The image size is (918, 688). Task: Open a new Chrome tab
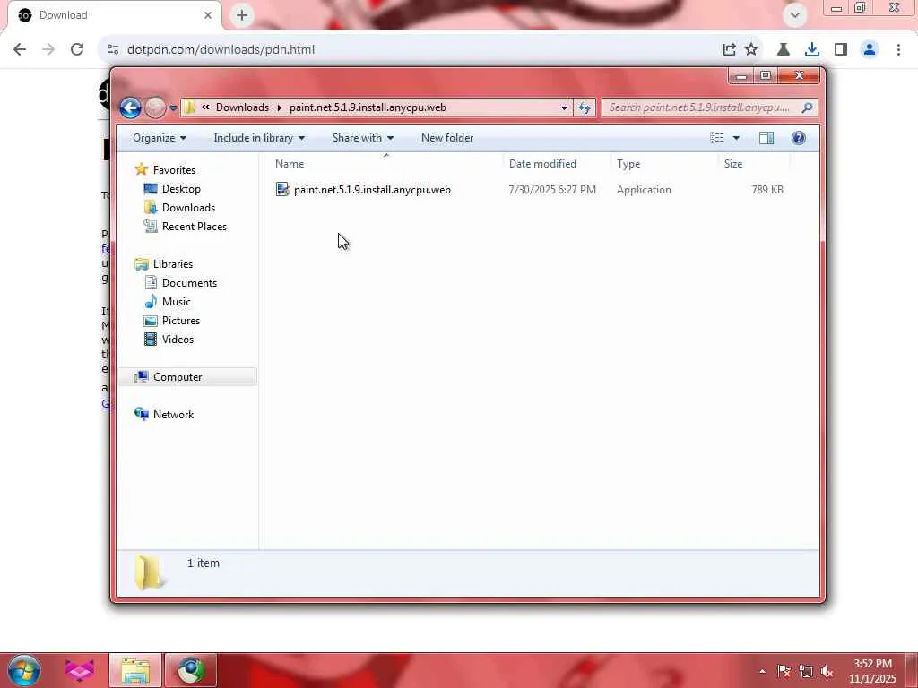[x=242, y=15]
